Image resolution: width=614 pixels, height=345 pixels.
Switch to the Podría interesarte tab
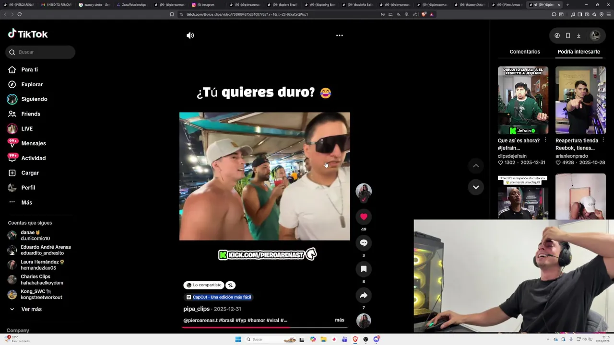(x=579, y=52)
